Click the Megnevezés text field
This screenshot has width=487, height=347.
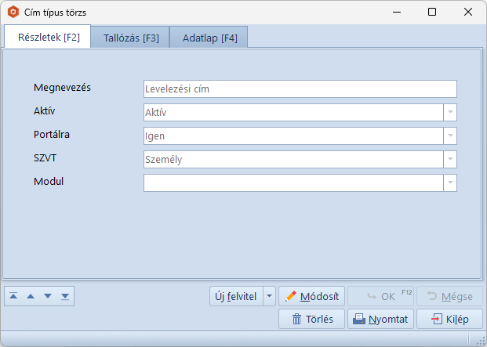[300, 89]
